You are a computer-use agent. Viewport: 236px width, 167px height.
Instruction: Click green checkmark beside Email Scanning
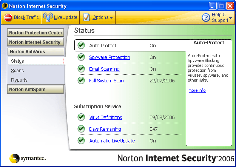click(81, 69)
